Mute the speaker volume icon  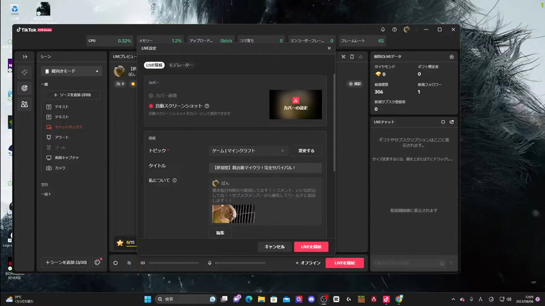[x=142, y=263]
